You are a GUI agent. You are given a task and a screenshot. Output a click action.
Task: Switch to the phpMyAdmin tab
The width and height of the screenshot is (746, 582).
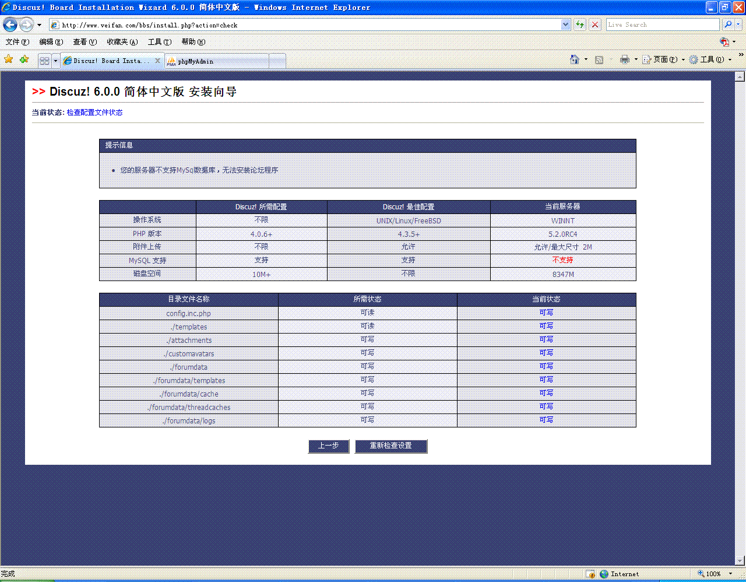(x=217, y=61)
